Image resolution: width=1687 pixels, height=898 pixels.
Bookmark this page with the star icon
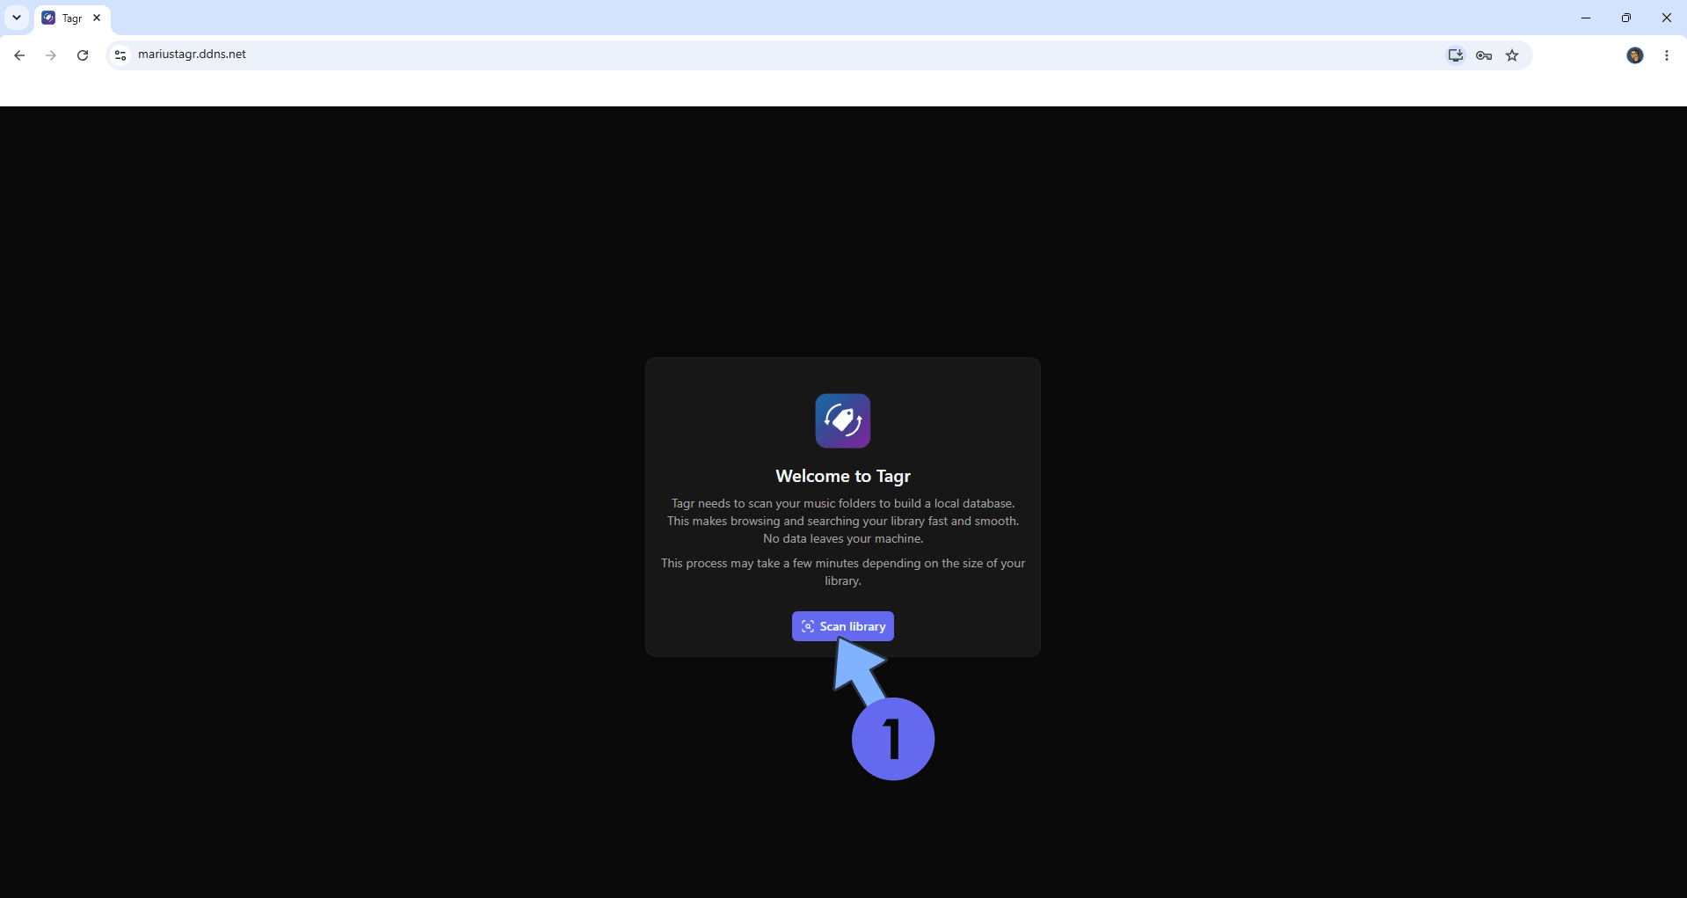coord(1512,55)
